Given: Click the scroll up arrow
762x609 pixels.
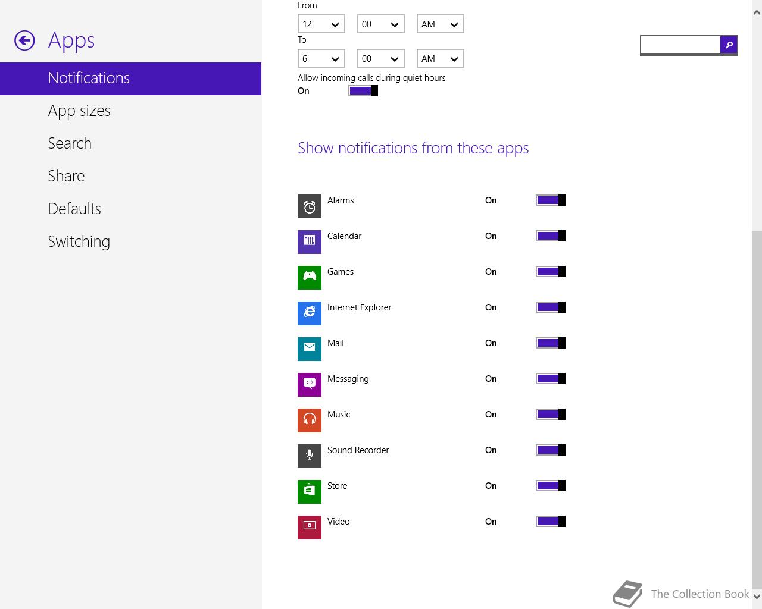Looking at the screenshot, I should click(757, 12).
